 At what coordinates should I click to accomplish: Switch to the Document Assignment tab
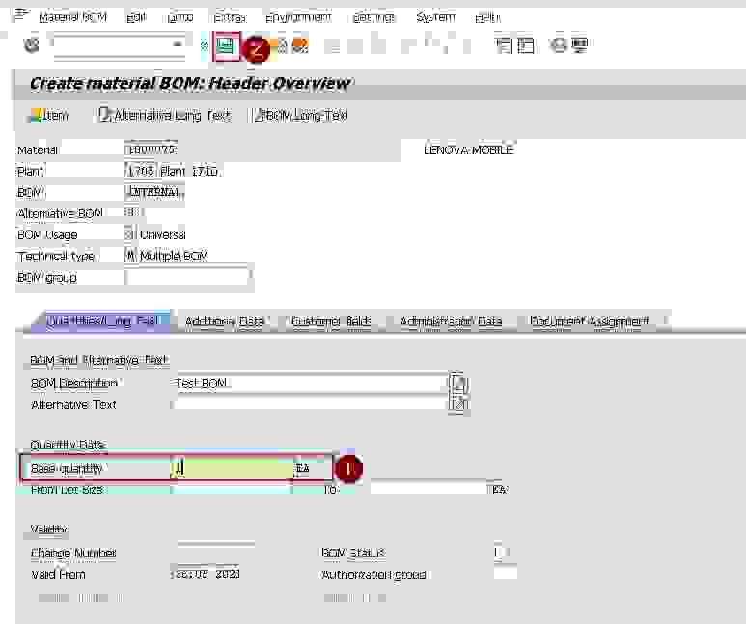(589, 321)
